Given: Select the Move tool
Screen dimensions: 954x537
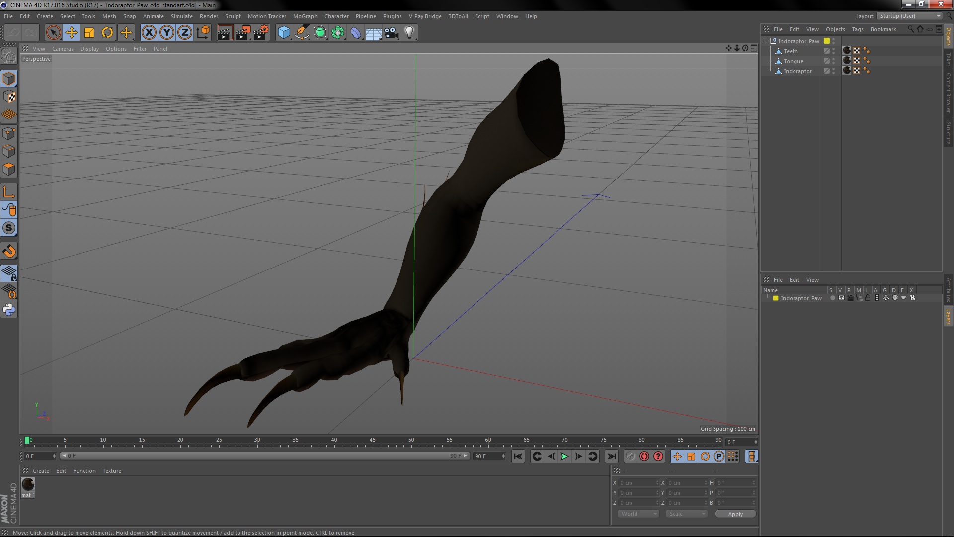Looking at the screenshot, I should (71, 33).
